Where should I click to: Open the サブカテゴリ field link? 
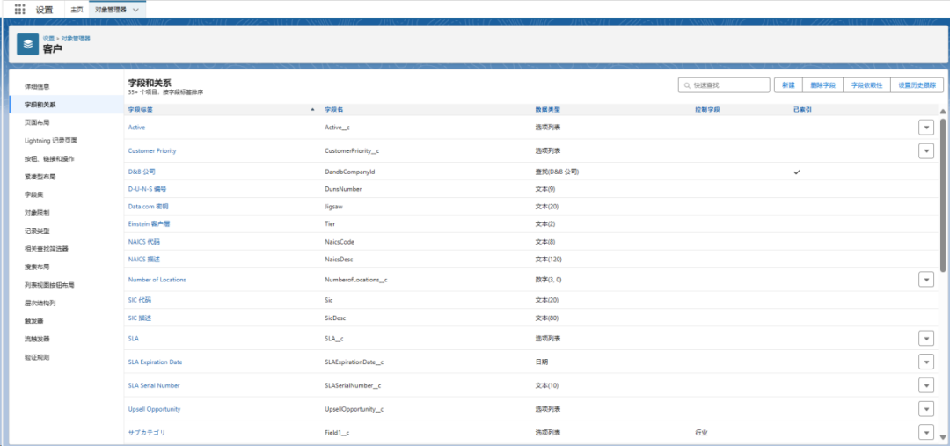point(147,433)
